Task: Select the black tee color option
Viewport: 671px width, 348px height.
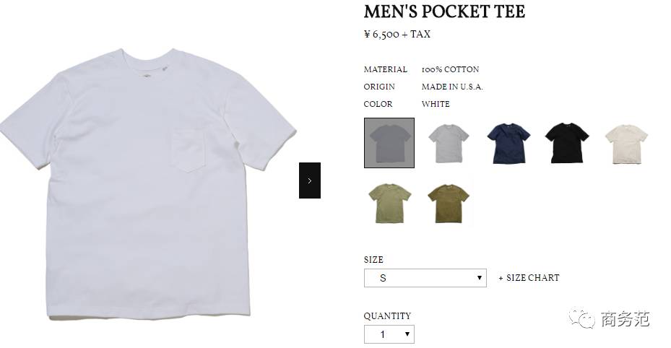Action: [x=567, y=143]
